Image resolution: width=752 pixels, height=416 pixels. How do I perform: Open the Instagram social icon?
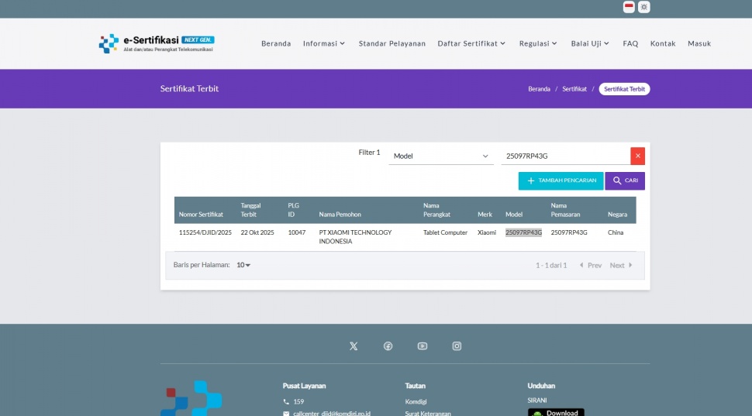(457, 346)
